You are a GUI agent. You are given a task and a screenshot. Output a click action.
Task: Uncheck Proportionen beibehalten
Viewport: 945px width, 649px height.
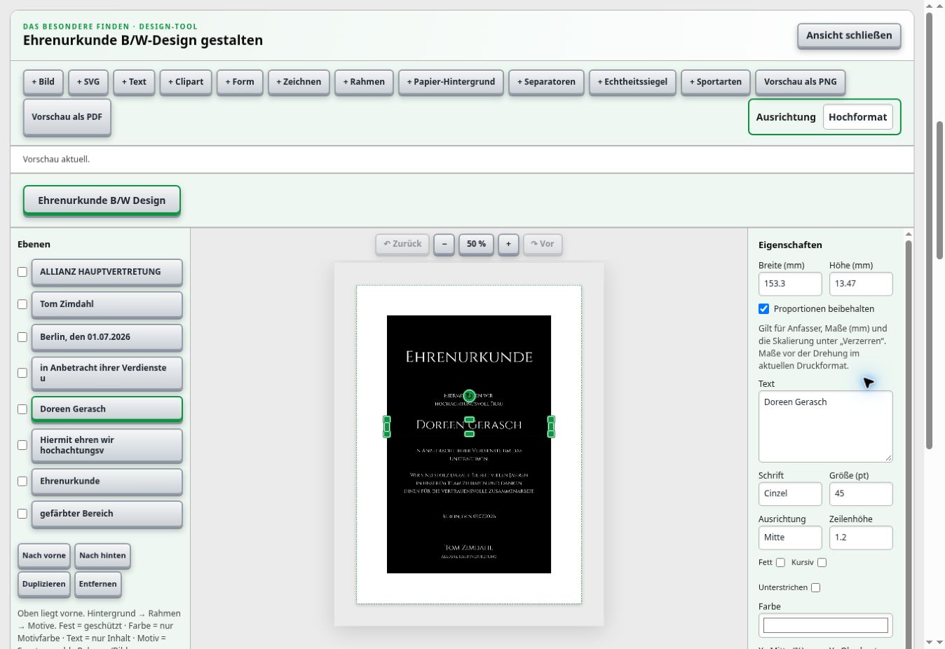[764, 309]
